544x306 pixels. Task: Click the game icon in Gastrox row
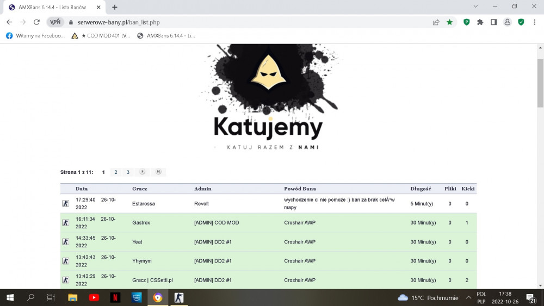point(66,222)
